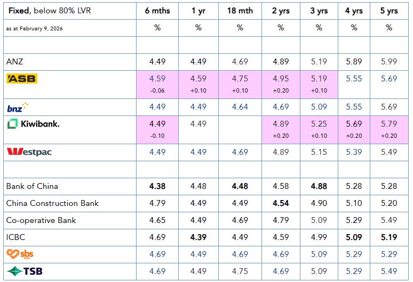Click ASB 6 mths change -0.06

click(x=157, y=90)
